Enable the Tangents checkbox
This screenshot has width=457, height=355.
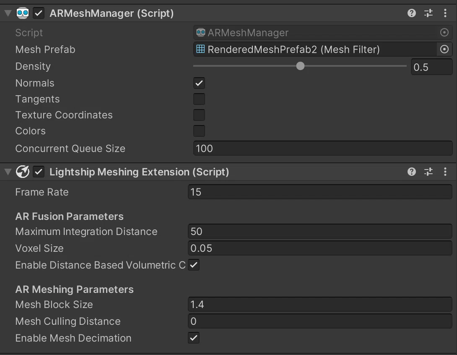[x=199, y=99]
